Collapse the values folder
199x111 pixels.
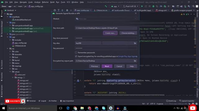pos(10,72)
